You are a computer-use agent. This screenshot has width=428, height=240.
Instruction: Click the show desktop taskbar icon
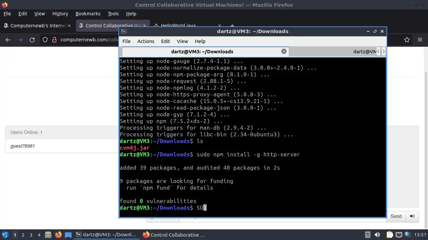pos(68,235)
